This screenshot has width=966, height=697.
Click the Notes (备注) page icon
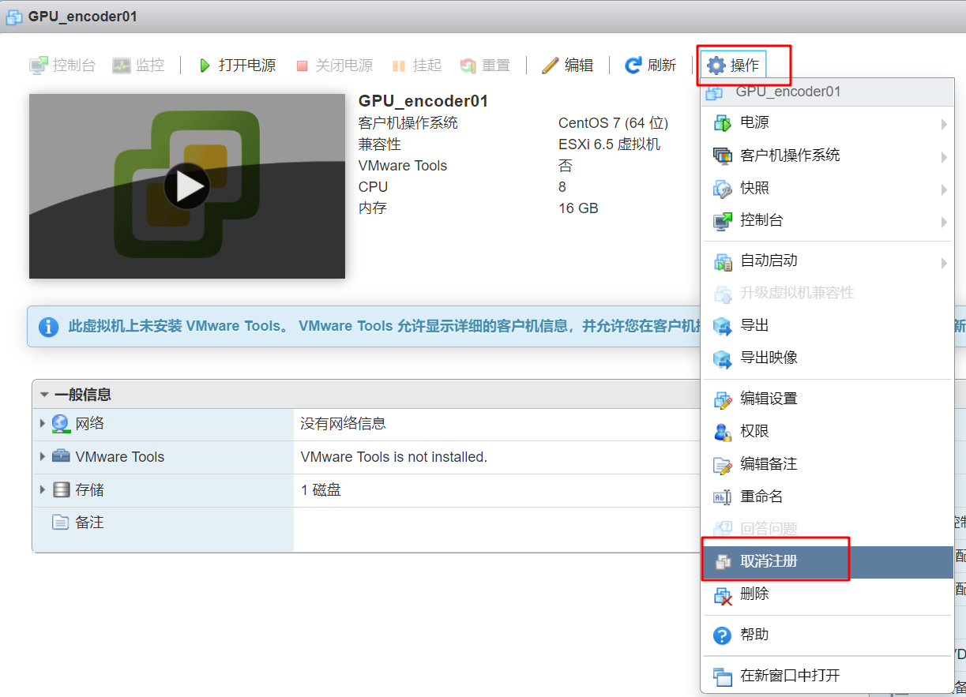(x=61, y=522)
